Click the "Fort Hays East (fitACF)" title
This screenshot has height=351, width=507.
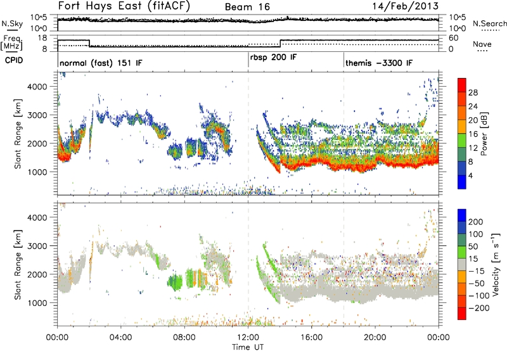coord(124,6)
